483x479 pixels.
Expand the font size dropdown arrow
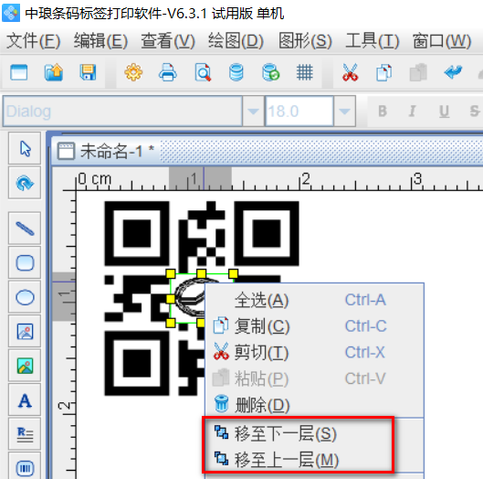[x=345, y=111]
